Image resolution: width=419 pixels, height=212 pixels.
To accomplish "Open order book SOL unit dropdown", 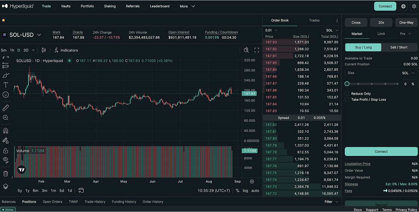I will 332,30.
